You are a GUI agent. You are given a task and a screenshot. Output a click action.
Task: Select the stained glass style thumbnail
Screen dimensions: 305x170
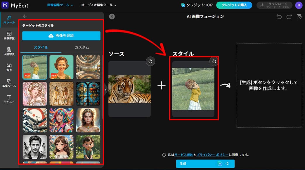click(88, 94)
